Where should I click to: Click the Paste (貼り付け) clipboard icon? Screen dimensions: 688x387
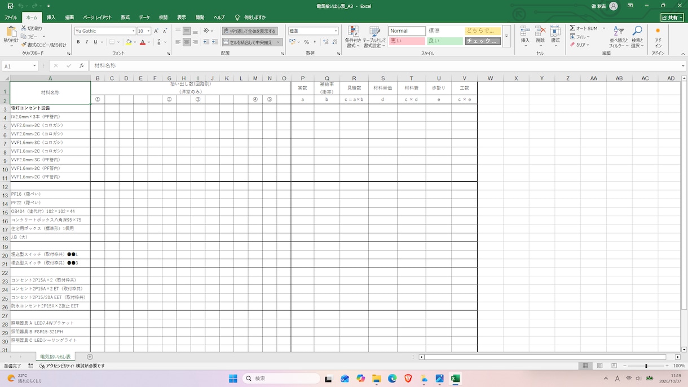[x=11, y=32]
